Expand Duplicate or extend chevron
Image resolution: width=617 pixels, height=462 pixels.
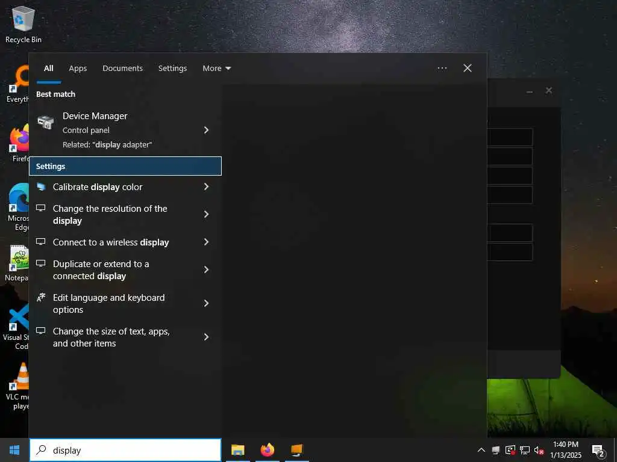(206, 269)
